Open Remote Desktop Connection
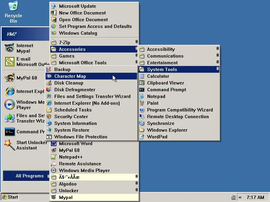 pos(179,116)
